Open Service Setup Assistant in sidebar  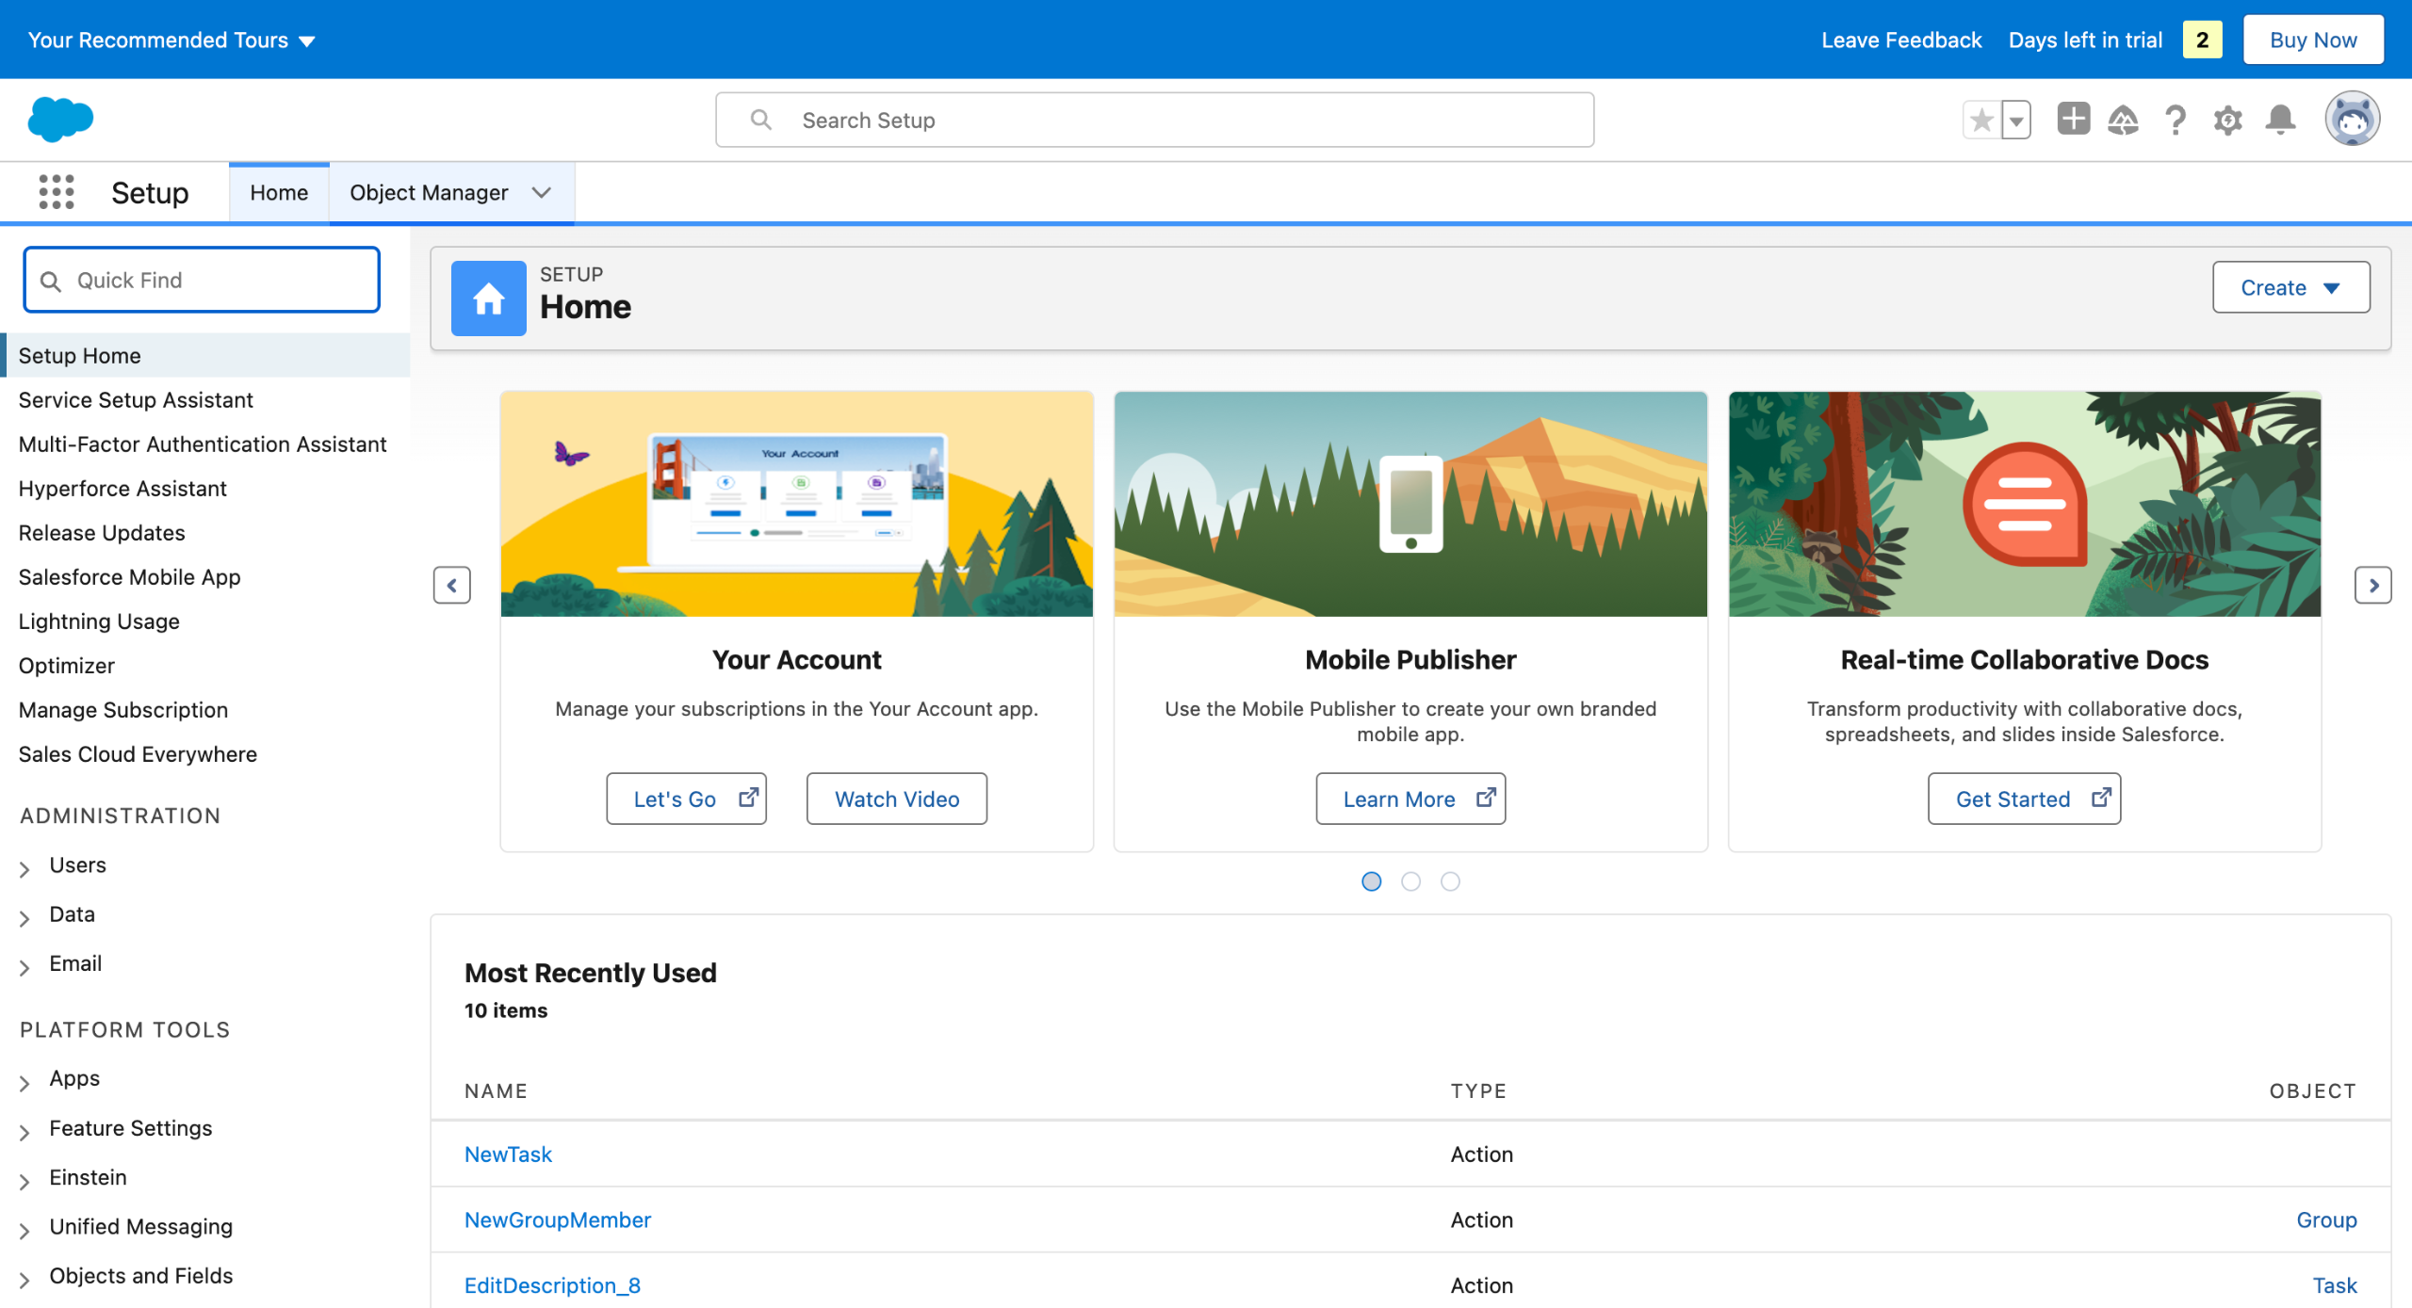136,399
